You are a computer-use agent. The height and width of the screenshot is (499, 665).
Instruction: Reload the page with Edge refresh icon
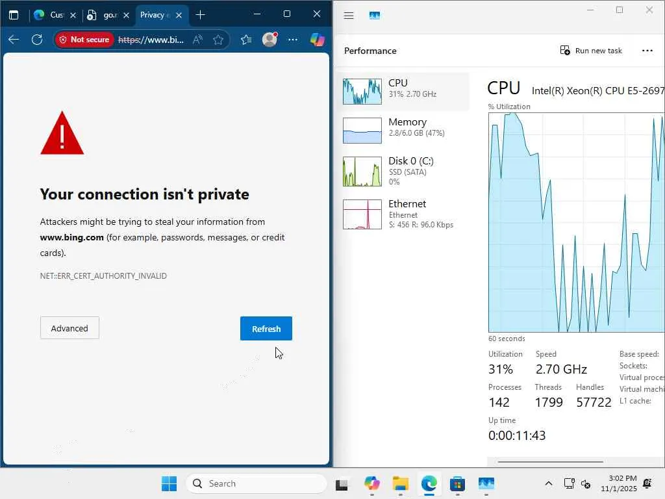pyautogui.click(x=37, y=40)
